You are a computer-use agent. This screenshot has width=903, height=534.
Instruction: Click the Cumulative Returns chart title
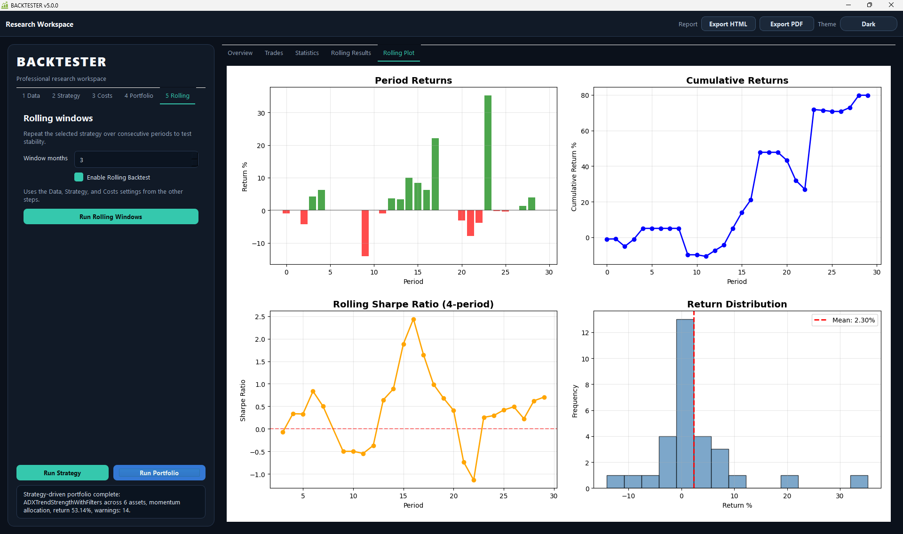[737, 80]
